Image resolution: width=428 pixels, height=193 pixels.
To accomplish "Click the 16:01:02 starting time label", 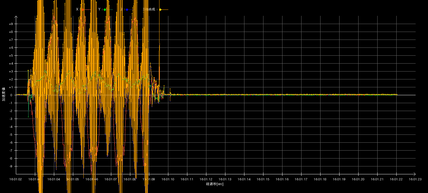I will tap(16, 179).
